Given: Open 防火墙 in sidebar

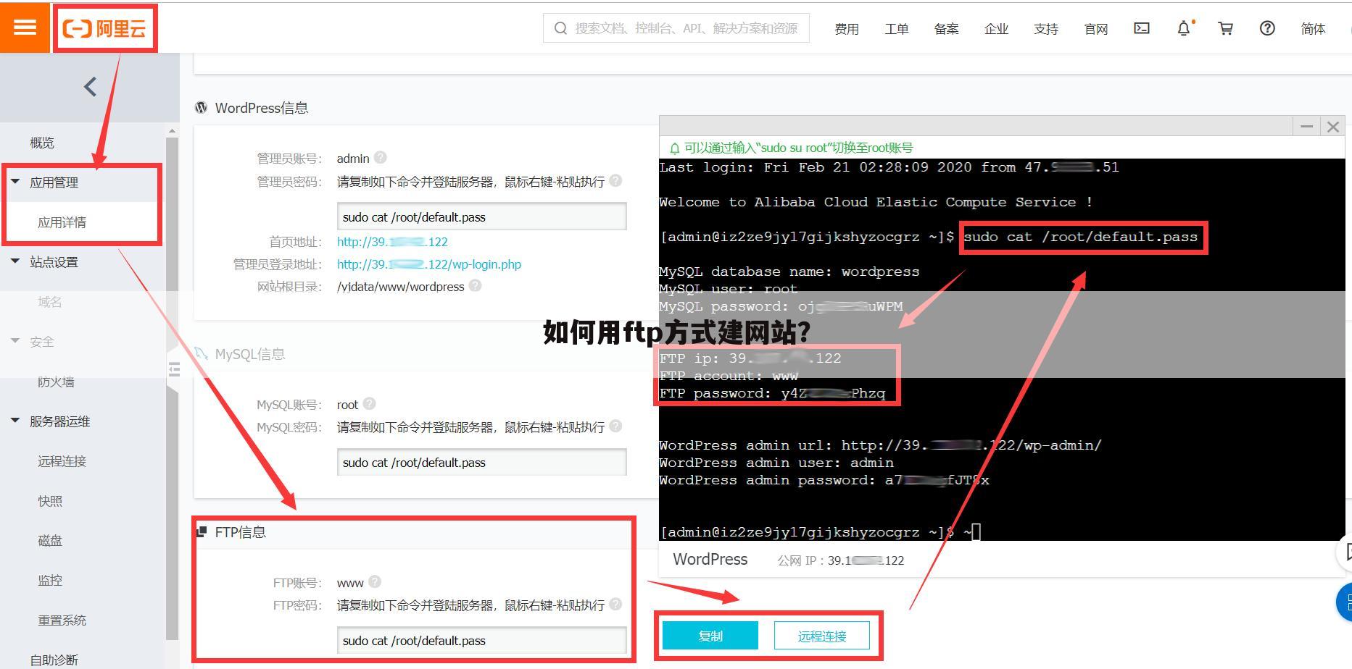Looking at the screenshot, I should click(x=56, y=382).
